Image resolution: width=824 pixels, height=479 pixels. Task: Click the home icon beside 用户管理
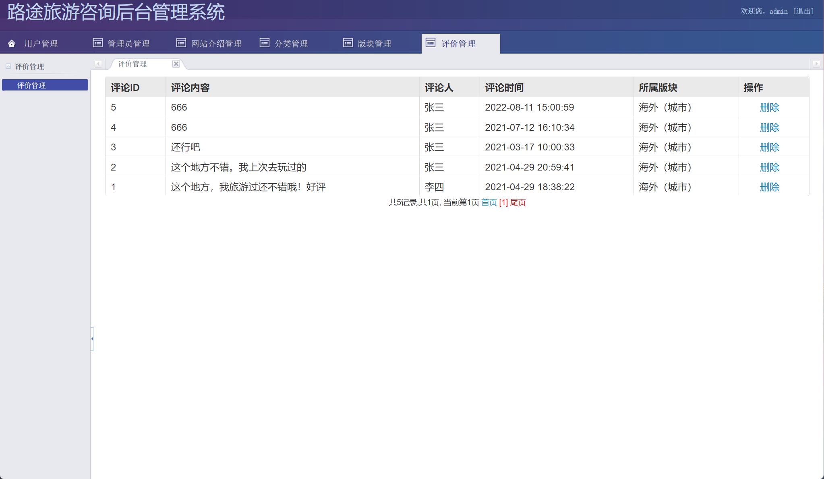coord(12,43)
